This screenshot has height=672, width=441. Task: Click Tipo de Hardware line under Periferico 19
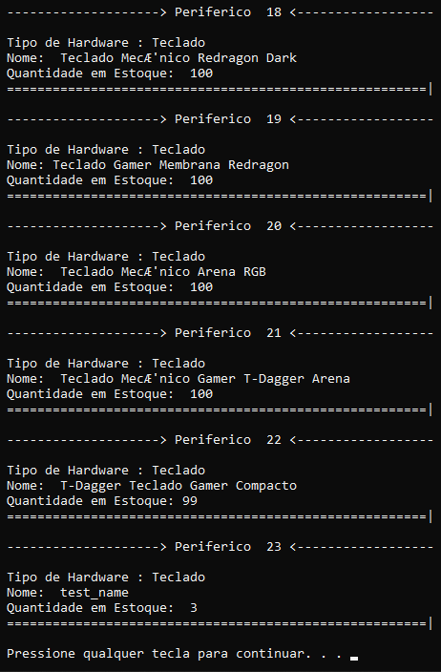pyautogui.click(x=106, y=150)
